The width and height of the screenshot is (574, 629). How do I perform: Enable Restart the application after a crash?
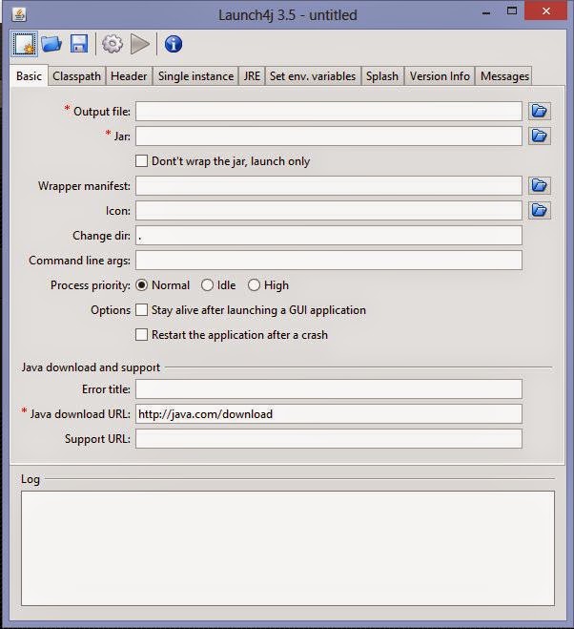141,335
